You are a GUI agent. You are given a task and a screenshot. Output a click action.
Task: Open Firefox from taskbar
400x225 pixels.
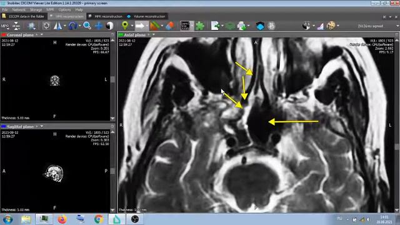click(x=62, y=219)
